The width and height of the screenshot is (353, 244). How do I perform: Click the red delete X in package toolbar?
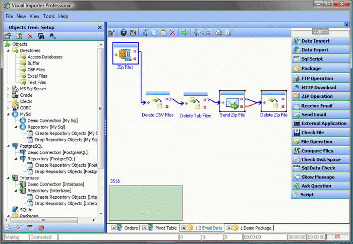click(x=172, y=33)
